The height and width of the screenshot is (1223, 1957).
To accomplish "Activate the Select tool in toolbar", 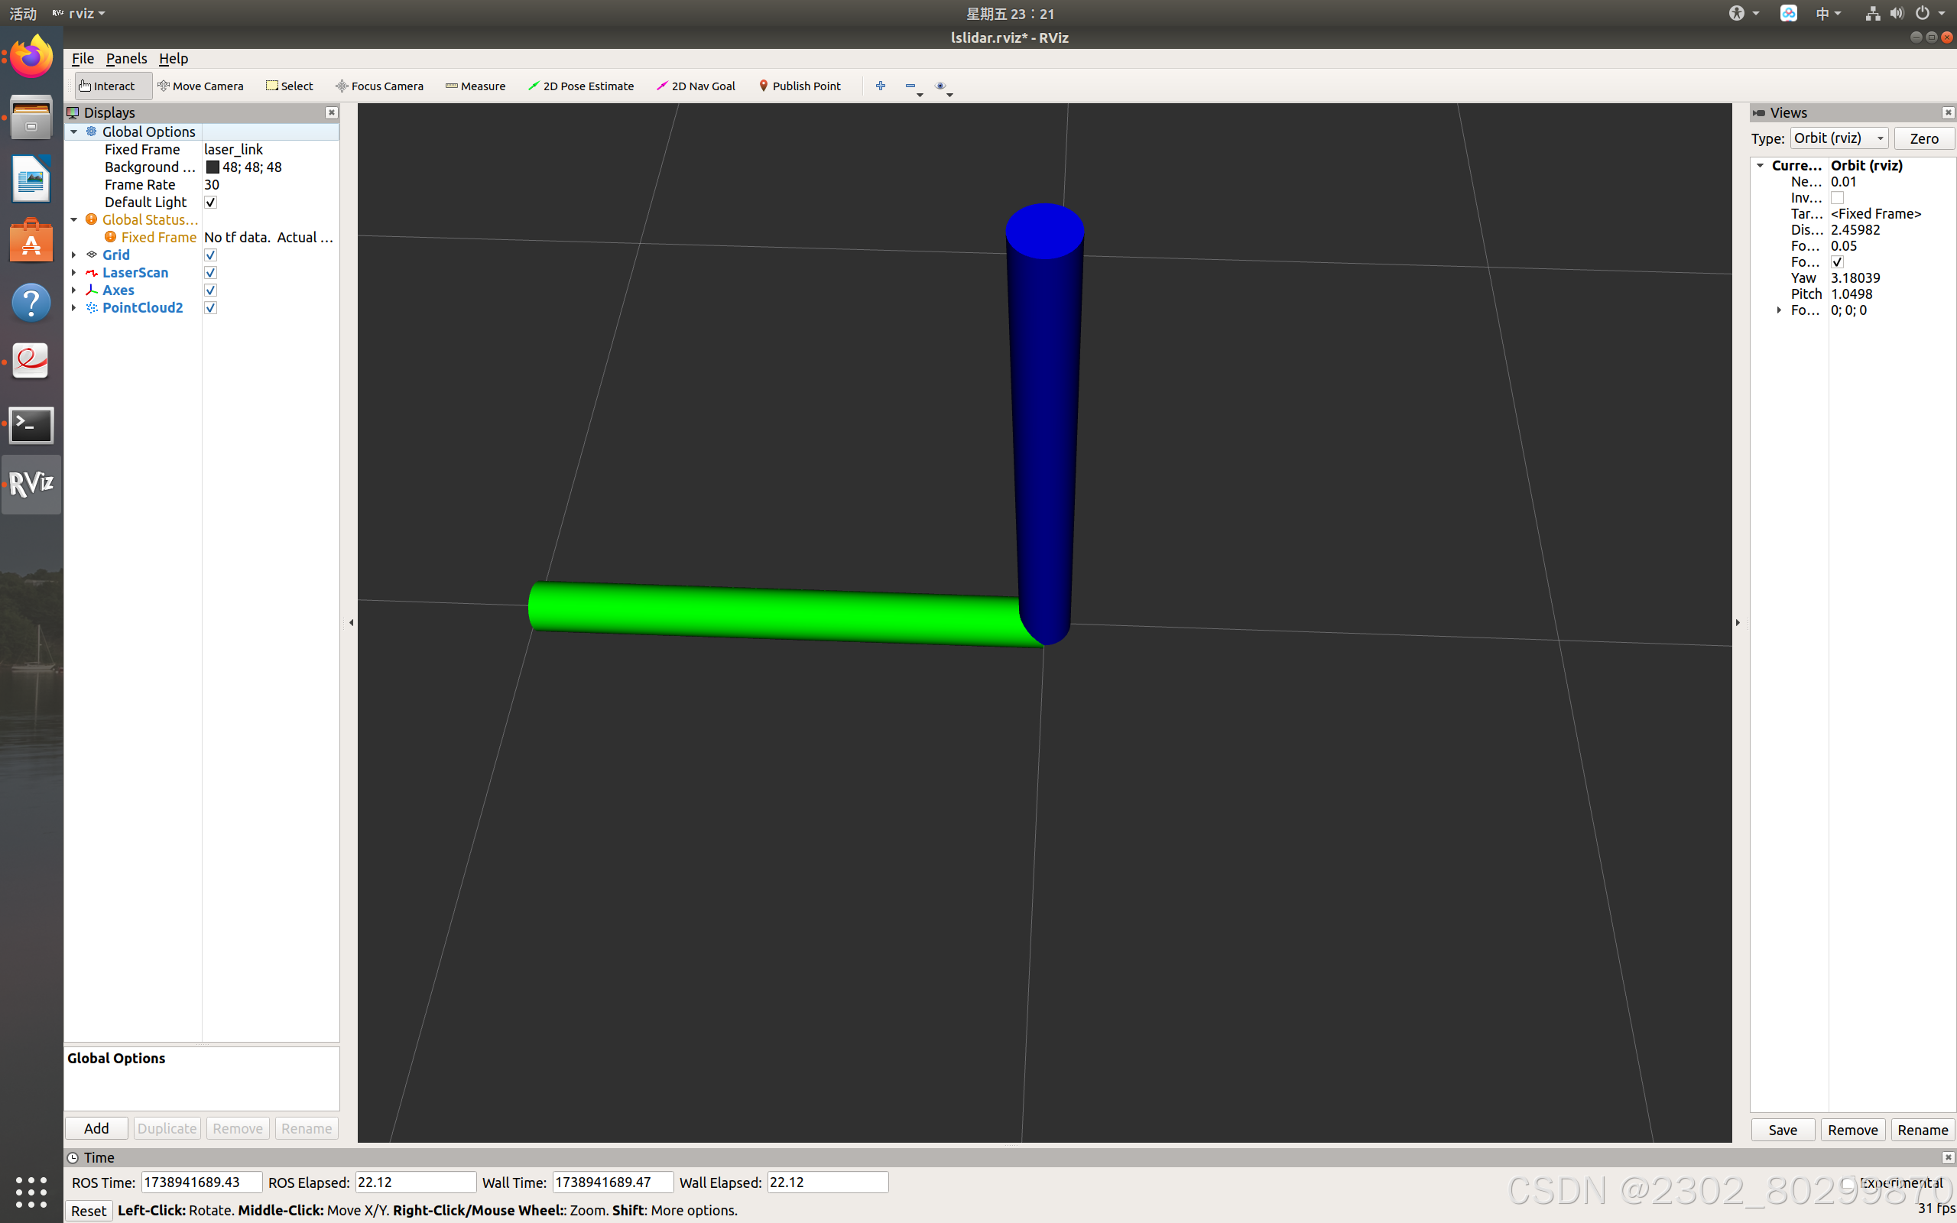I will click(x=290, y=86).
